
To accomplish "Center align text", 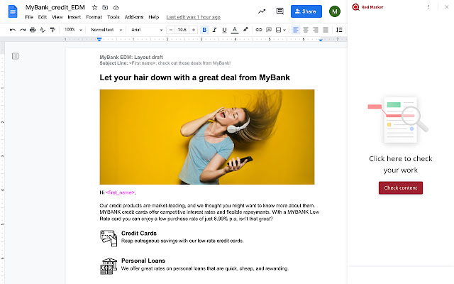I will 306,30.
